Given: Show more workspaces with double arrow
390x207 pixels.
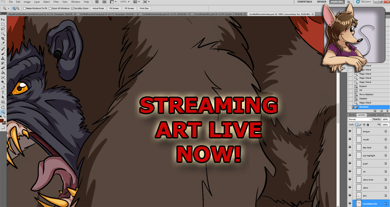Looking at the screenshot, I should point(349,2).
